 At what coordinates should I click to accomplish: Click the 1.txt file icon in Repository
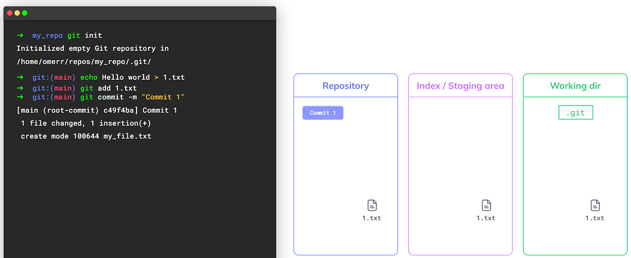[372, 206]
